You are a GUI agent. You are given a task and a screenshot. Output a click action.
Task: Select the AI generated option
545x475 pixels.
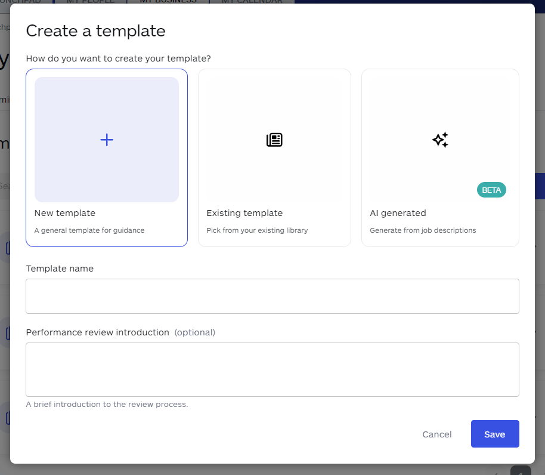pos(439,157)
